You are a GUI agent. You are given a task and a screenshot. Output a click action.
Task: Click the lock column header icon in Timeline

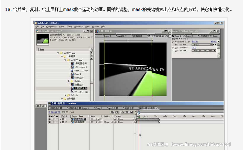click(x=57, y=116)
